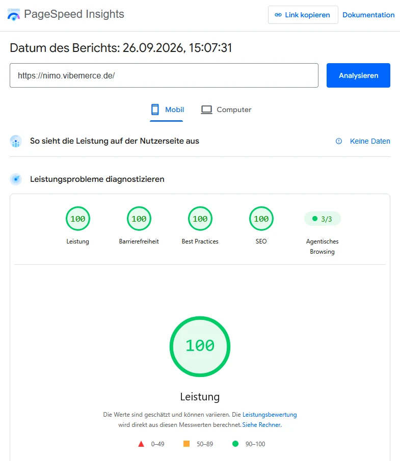Image resolution: width=400 pixels, height=461 pixels.
Task: Click the Link kopieren button
Action: coord(303,15)
